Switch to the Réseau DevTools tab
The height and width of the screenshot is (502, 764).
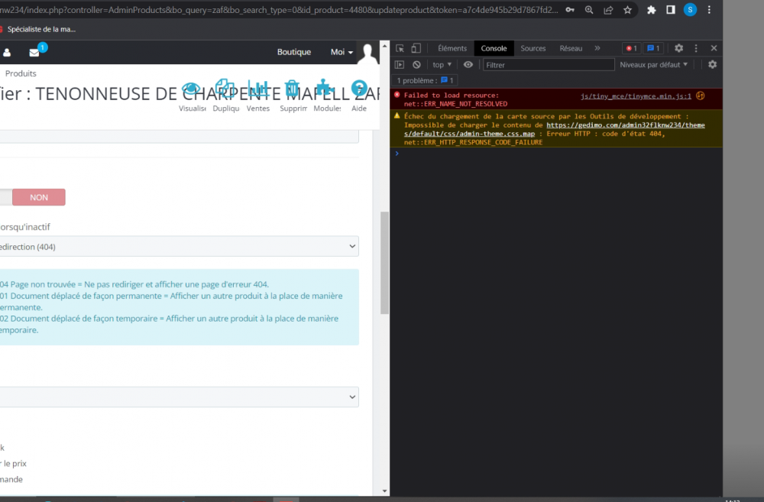click(571, 48)
